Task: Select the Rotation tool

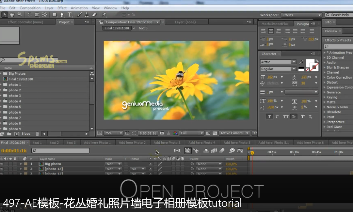Action: 29,15
